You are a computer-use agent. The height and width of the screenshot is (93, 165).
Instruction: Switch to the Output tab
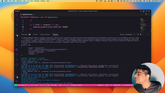click(x=35, y=35)
